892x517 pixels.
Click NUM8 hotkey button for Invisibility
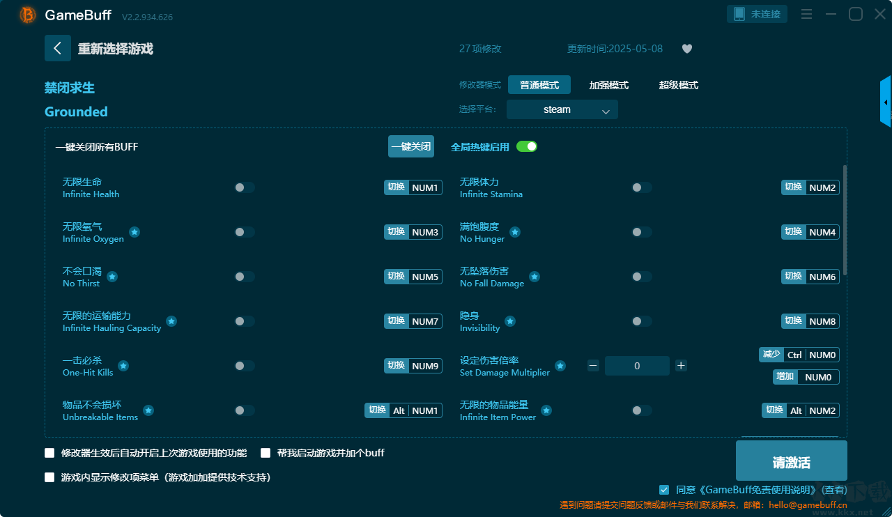(x=810, y=321)
